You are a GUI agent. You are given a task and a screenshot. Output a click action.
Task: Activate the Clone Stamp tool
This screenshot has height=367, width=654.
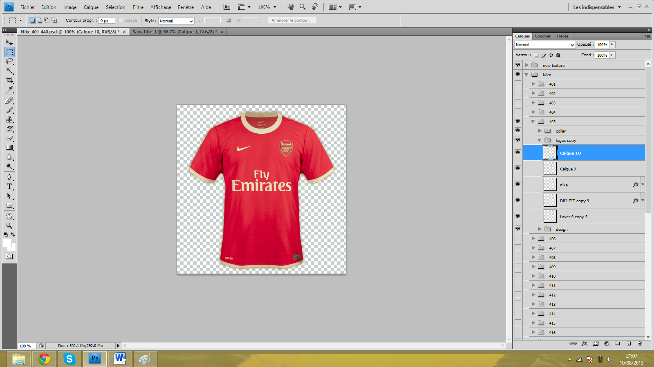tap(9, 119)
